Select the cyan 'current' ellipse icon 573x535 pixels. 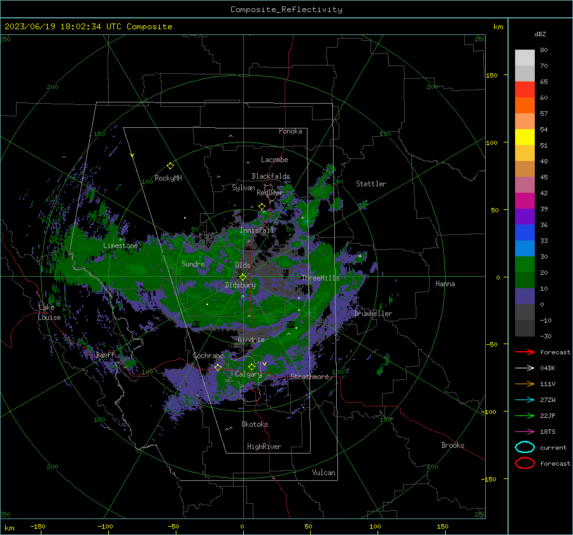pyautogui.click(x=525, y=447)
